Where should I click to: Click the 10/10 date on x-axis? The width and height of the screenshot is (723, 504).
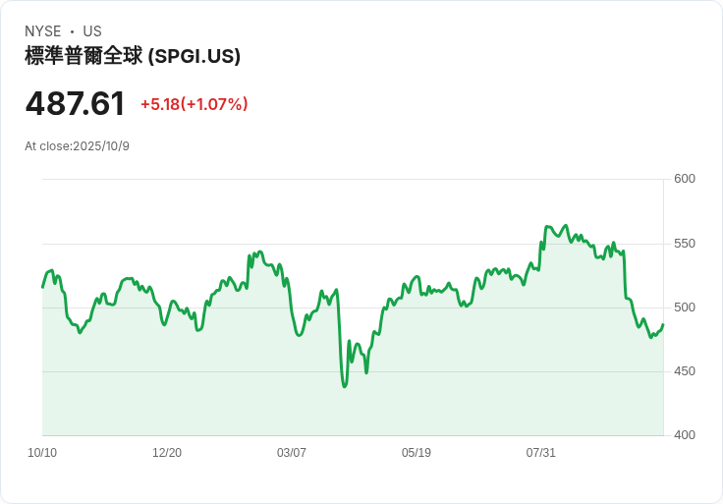click(42, 453)
